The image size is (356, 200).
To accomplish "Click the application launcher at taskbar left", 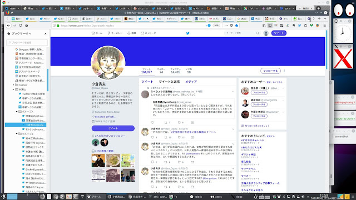I will pyautogui.click(x=3, y=197).
